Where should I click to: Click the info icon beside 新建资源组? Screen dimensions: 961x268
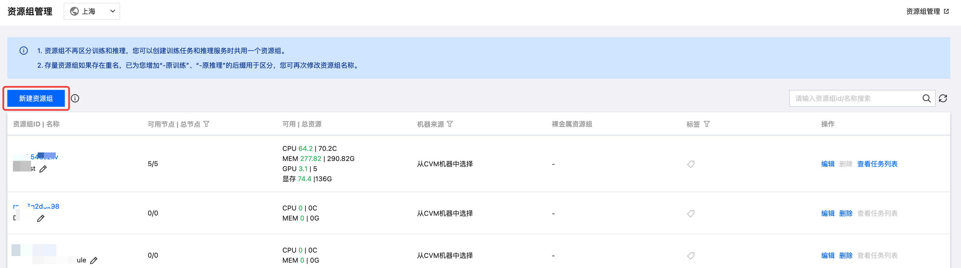click(75, 99)
